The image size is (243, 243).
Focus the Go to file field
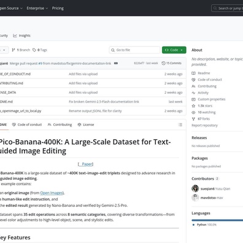134,50
